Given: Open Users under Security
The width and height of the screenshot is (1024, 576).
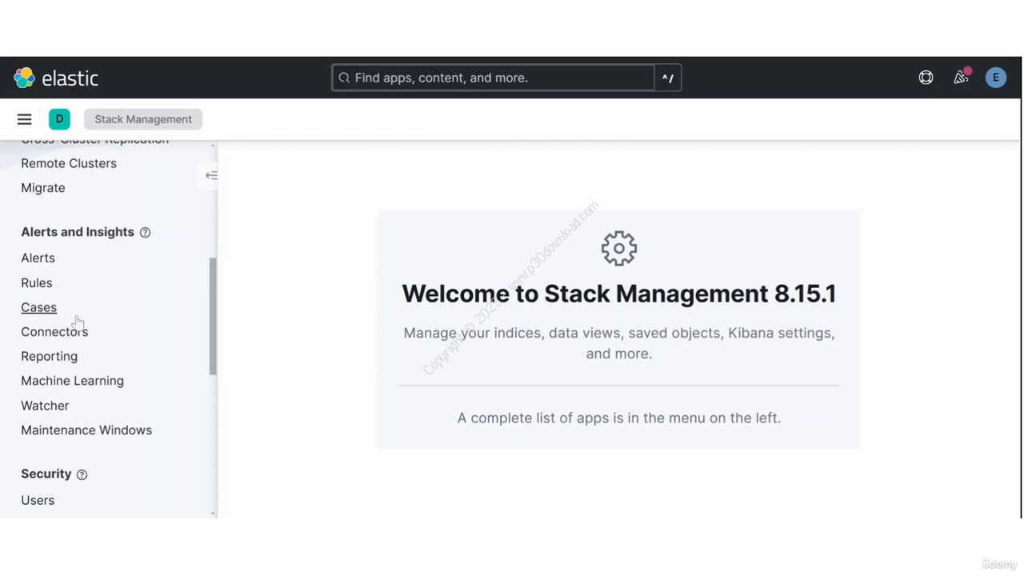Looking at the screenshot, I should (38, 500).
